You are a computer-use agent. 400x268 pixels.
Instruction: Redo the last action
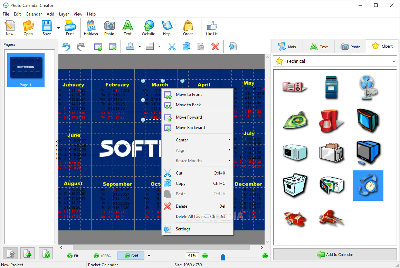coord(80,47)
